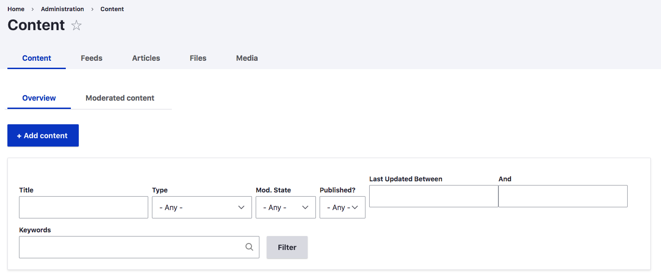Screen dimensions: 661x275
Task: Focus the Title text field
Action: [x=83, y=207]
